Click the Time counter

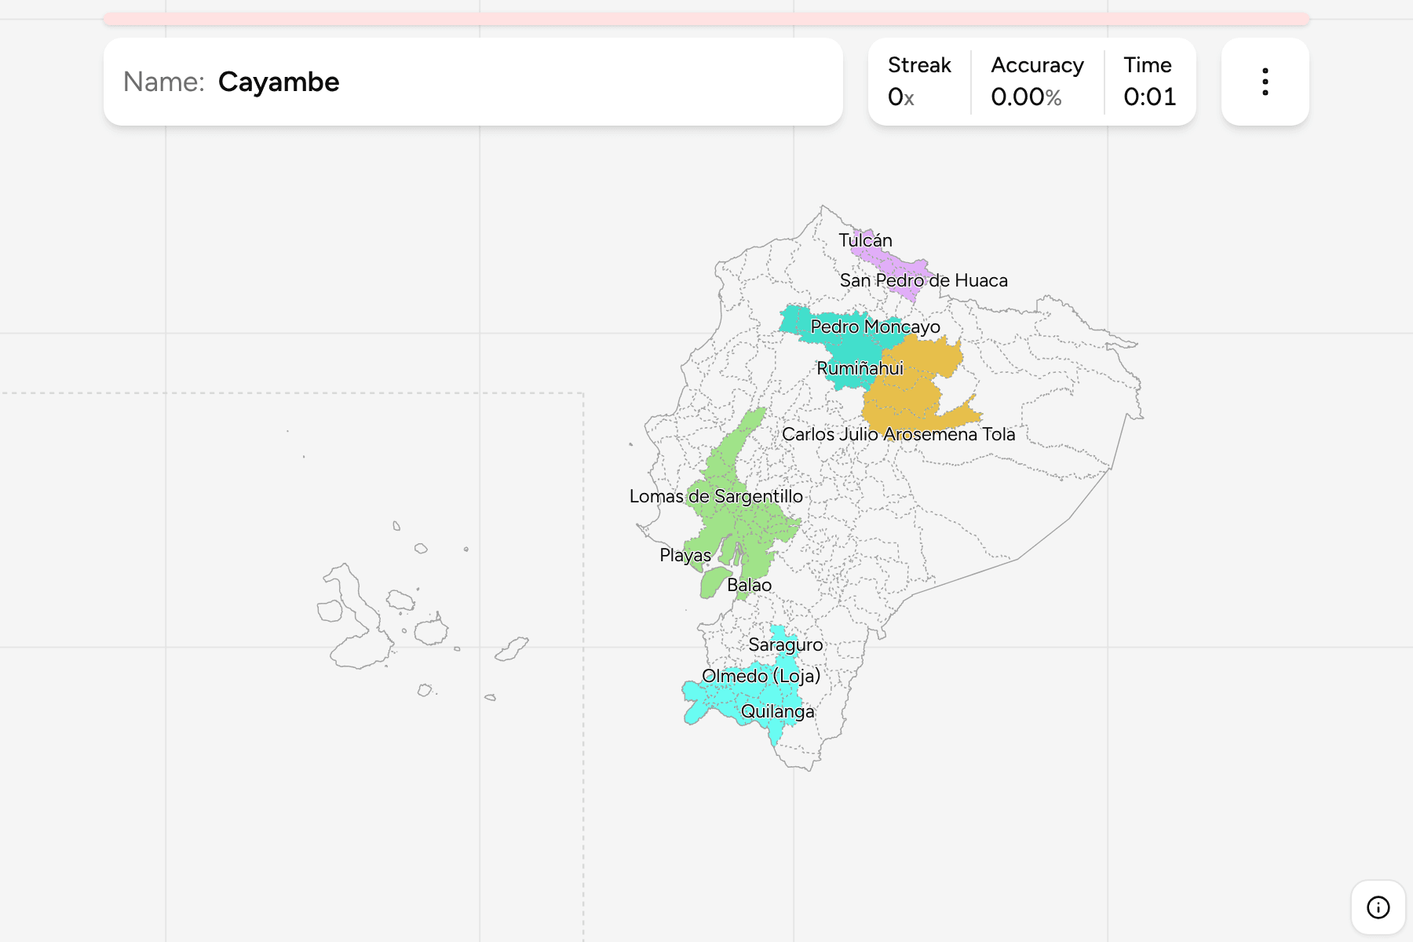pyautogui.click(x=1149, y=82)
